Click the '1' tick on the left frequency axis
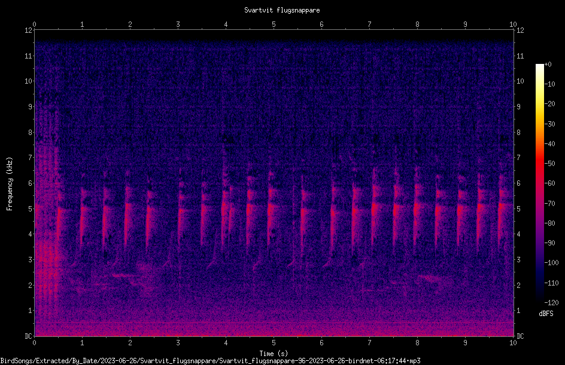The width and height of the screenshot is (565, 365). click(x=30, y=311)
